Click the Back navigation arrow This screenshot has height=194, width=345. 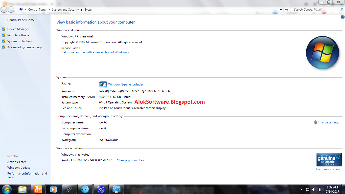click(x=4, y=10)
